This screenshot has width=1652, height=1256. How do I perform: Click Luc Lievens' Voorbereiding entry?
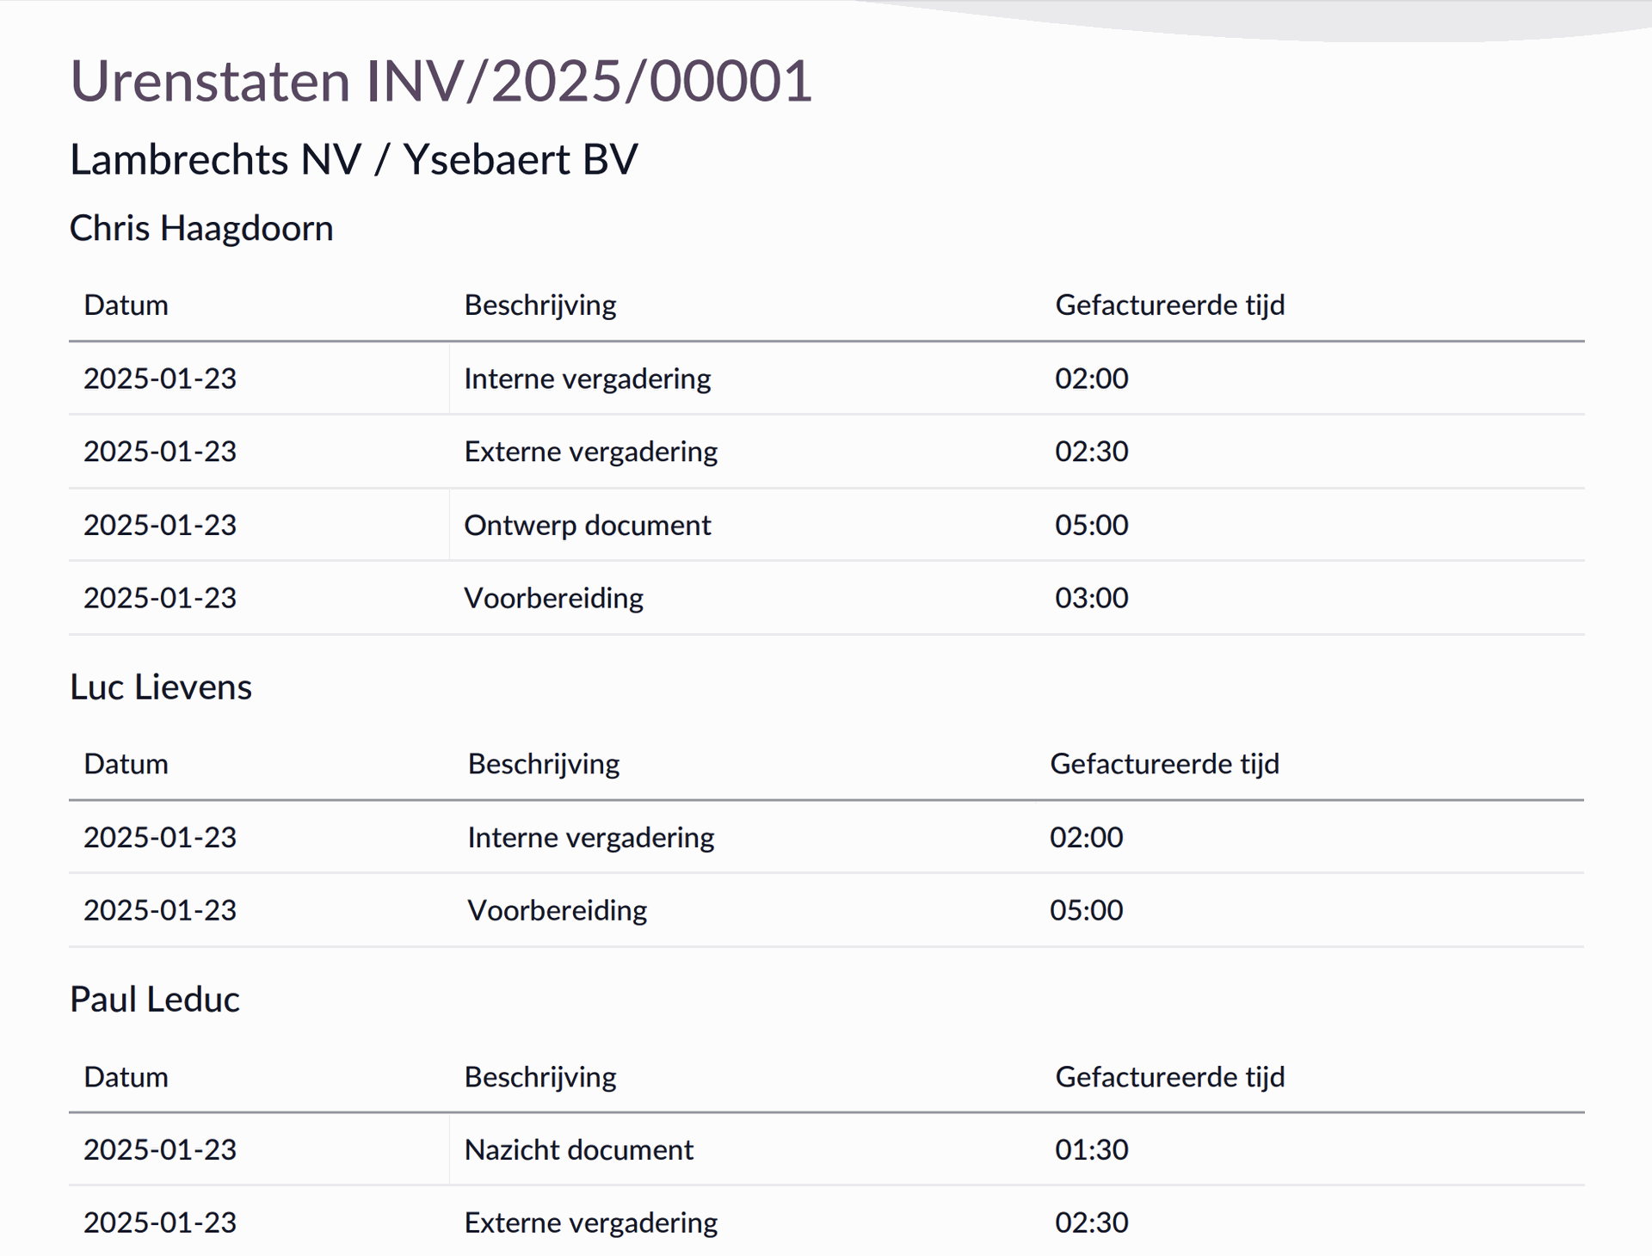coord(557,910)
